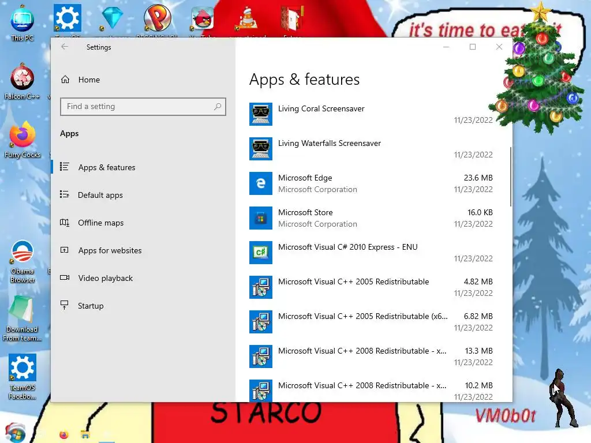
Task: Click the apps list vertical scrollbar
Action: (x=511, y=177)
